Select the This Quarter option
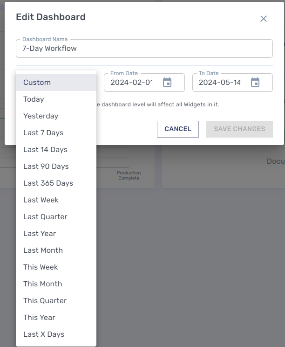The width and height of the screenshot is (285, 347). 45,301
